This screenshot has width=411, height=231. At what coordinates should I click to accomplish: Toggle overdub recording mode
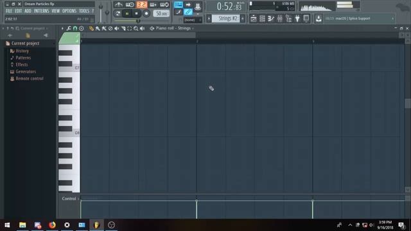tap(153, 4)
